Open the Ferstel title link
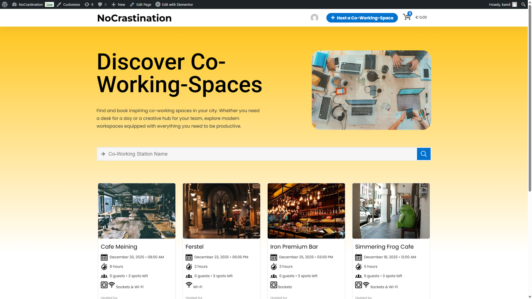 point(195,247)
